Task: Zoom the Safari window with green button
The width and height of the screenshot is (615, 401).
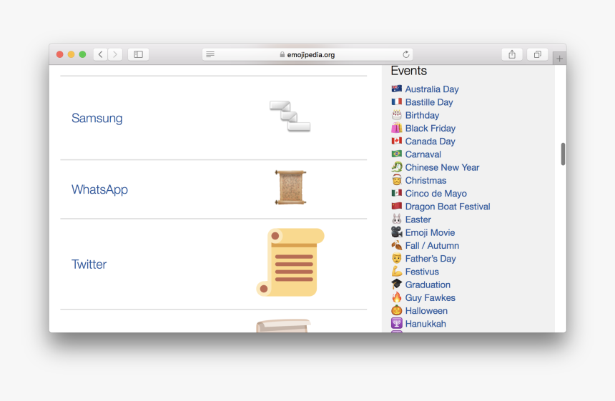Action: tap(82, 54)
